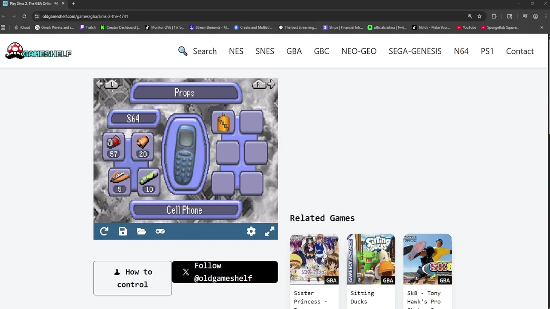Select the orange item in props grid
Image resolution: width=550 pixels, height=309 pixels.
(223, 123)
